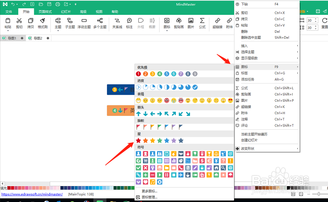The width and height of the screenshot is (328, 202).
Task: Expand the 标签 submenu
Action: pyautogui.click(x=267, y=73)
